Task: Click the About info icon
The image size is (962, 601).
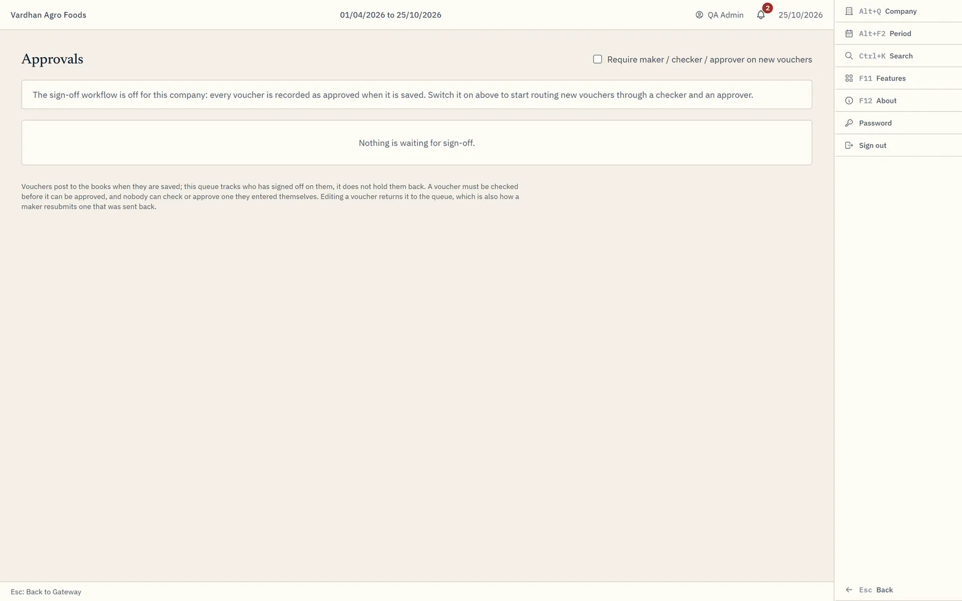Action: click(849, 101)
